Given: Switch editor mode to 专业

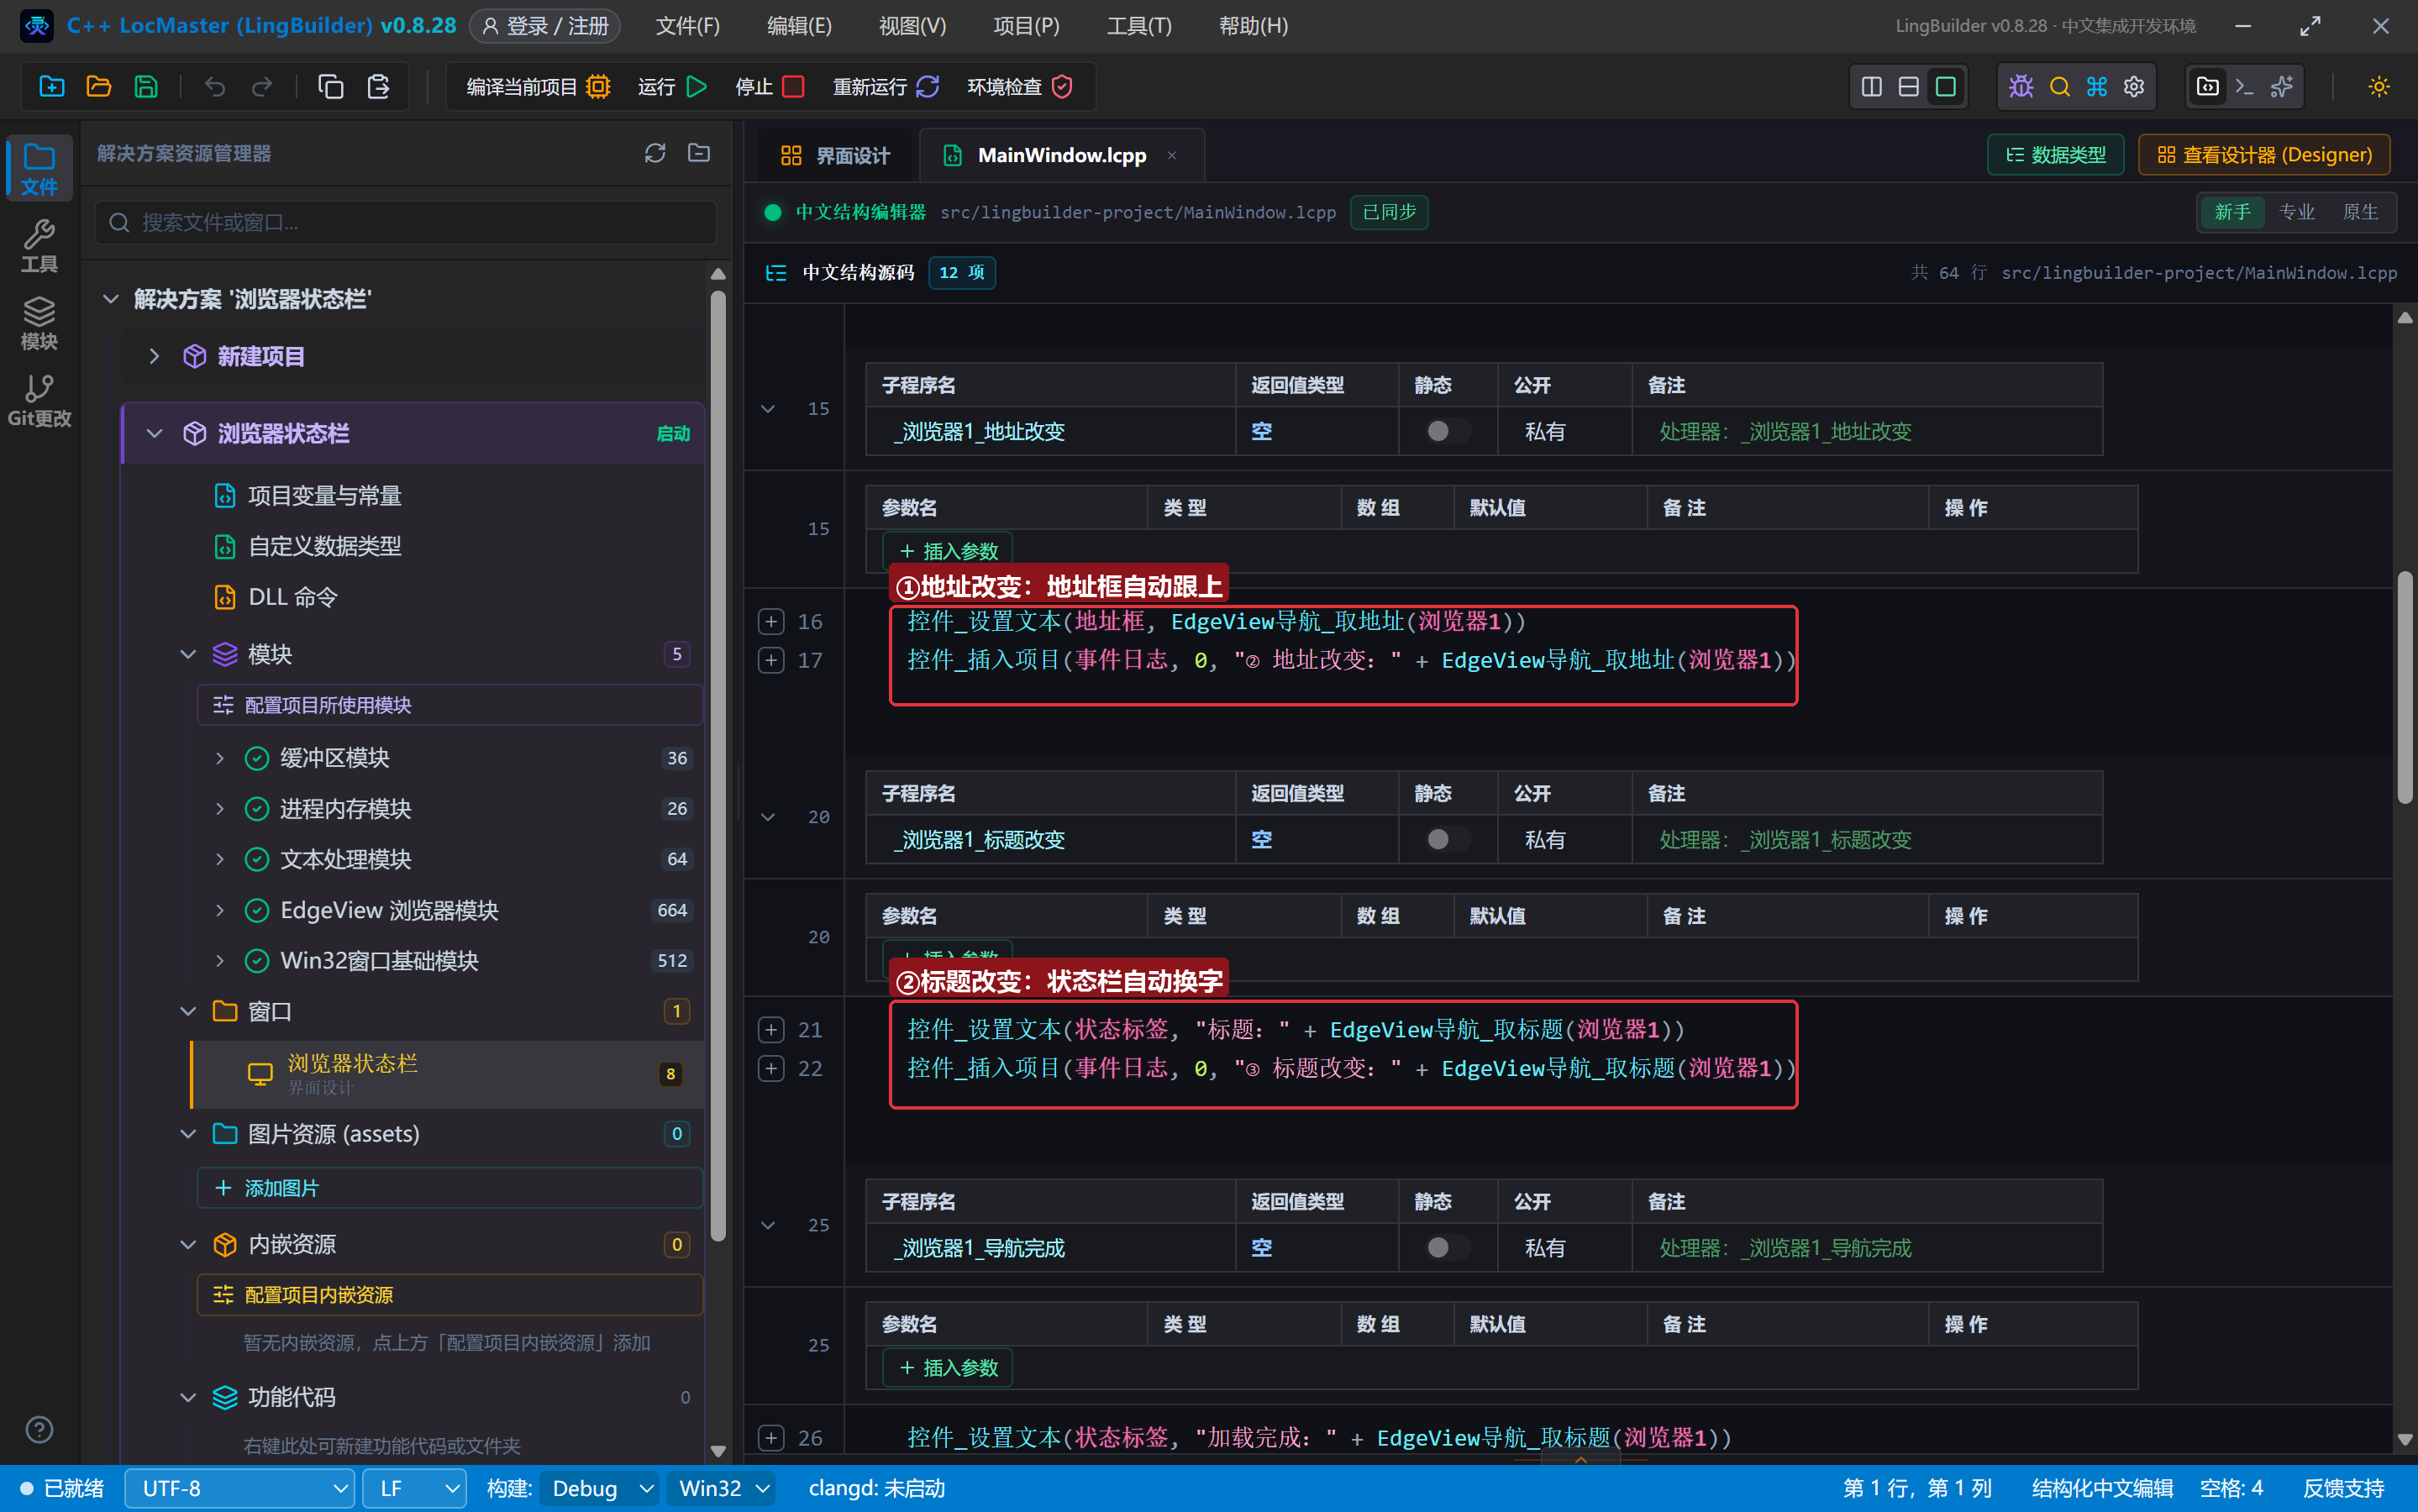Looking at the screenshot, I should pyautogui.click(x=2296, y=212).
